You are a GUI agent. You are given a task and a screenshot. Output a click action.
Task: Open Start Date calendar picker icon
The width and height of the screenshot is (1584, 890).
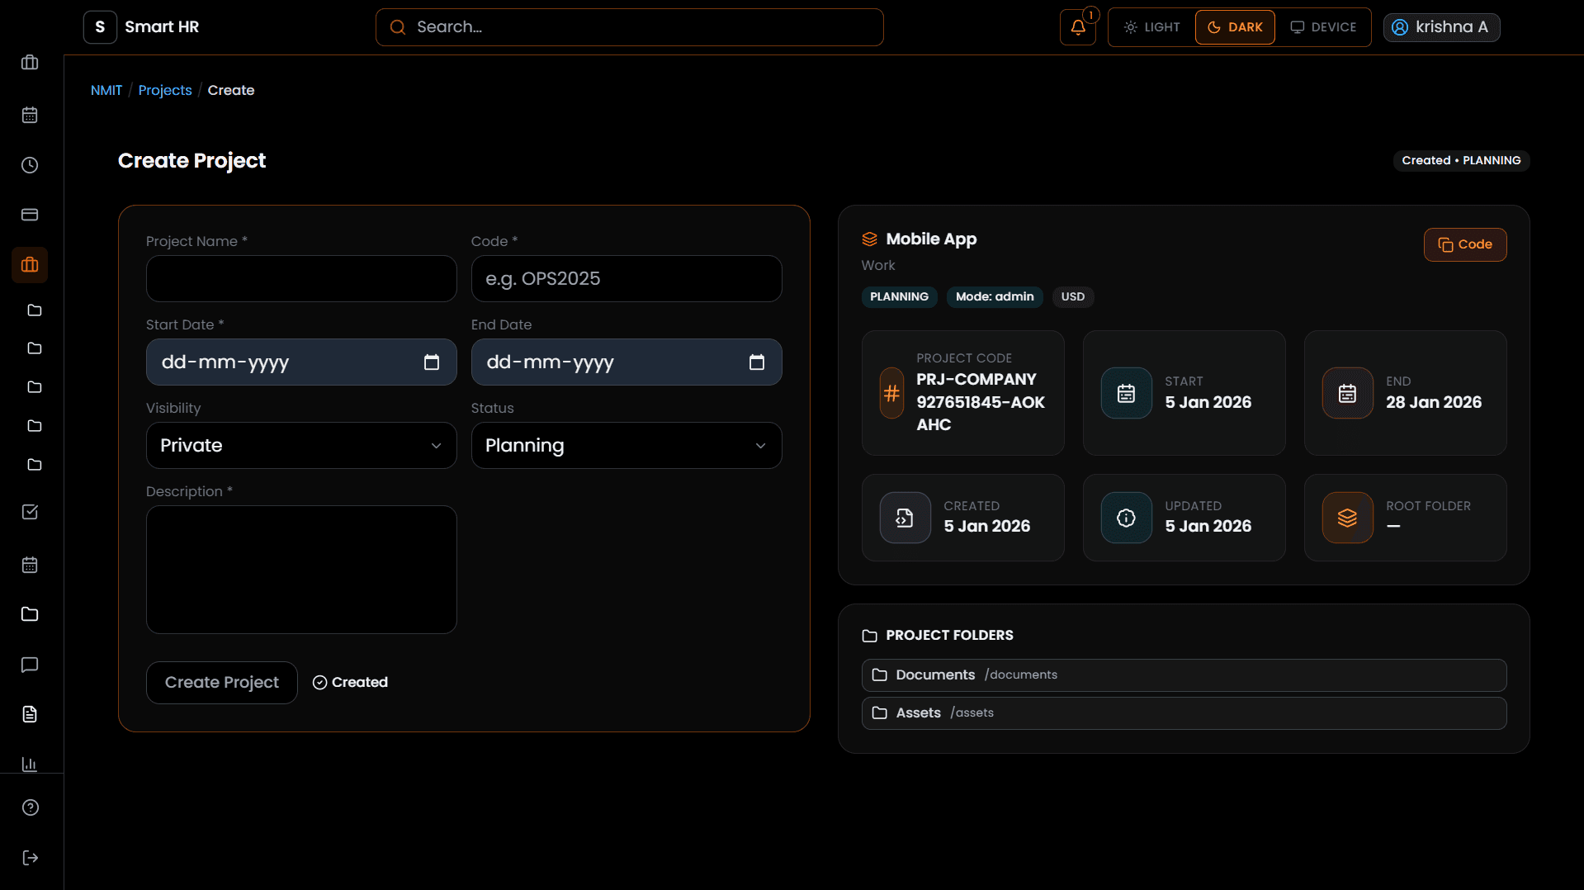[x=432, y=362]
